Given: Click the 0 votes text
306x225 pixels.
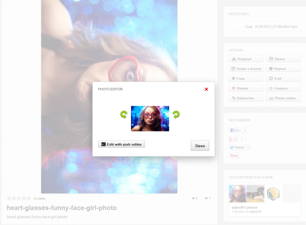Looking at the screenshot, I should coord(40,199).
